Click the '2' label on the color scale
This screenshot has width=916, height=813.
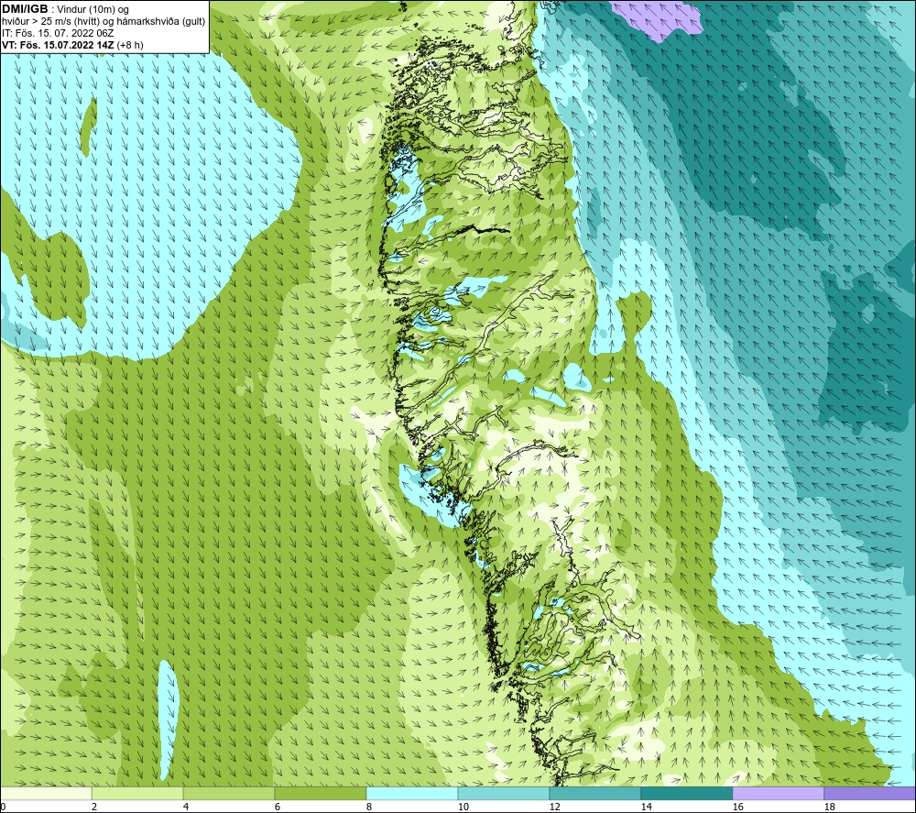coord(94,807)
